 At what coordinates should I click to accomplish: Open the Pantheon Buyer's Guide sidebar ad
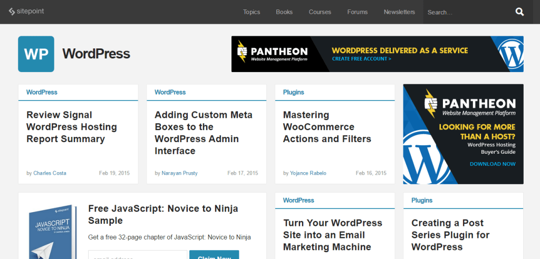(463, 134)
